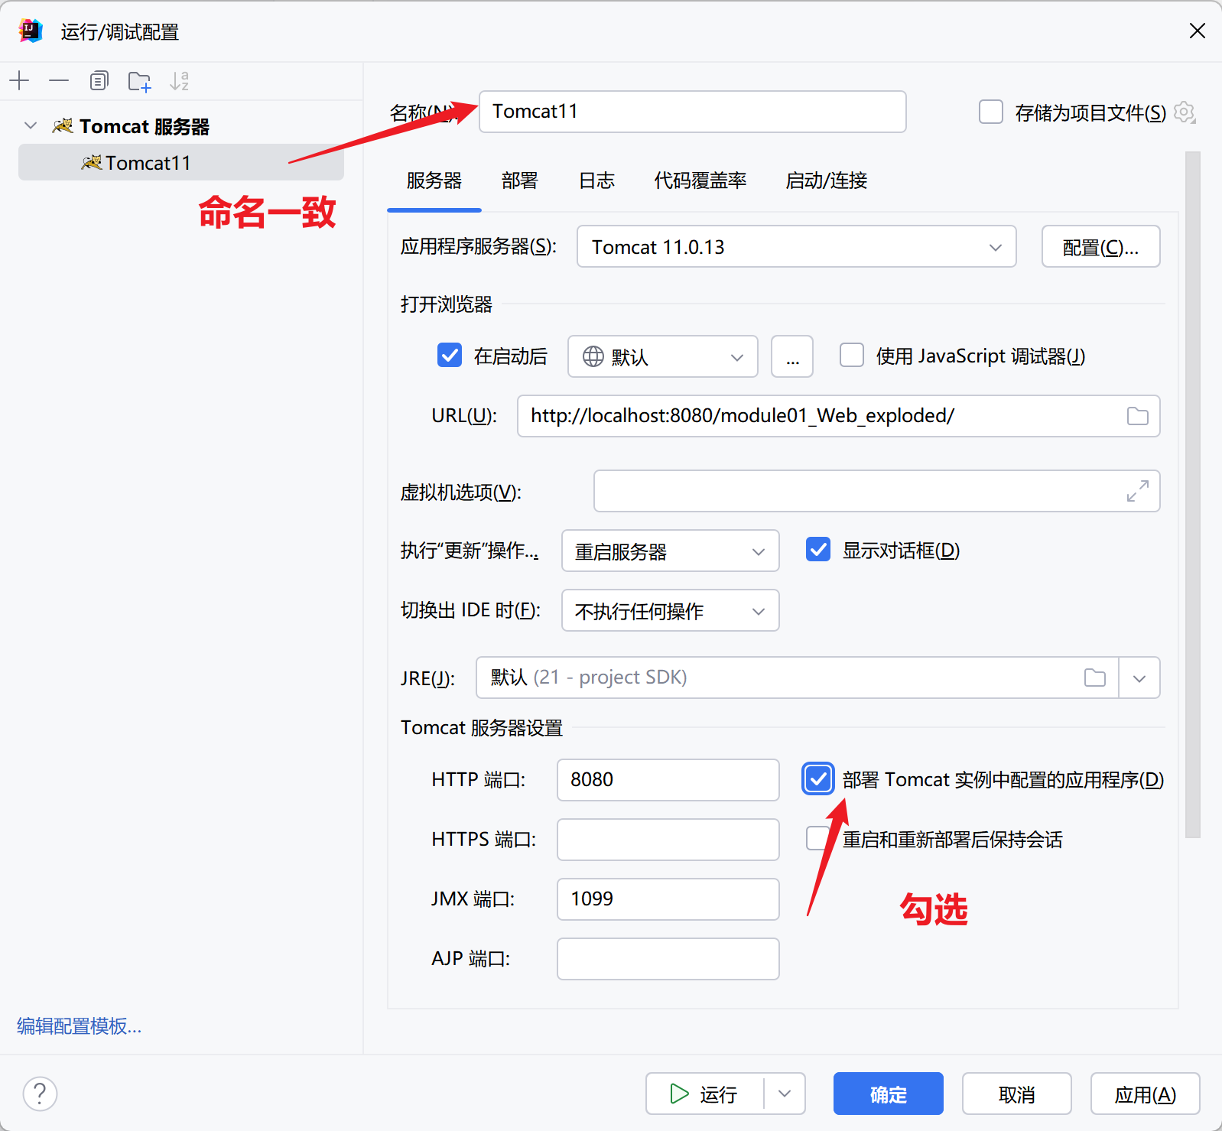Image resolution: width=1222 pixels, height=1131 pixels.
Task: Click the IntelliJ IDEA logo in the title bar
Action: tap(31, 31)
